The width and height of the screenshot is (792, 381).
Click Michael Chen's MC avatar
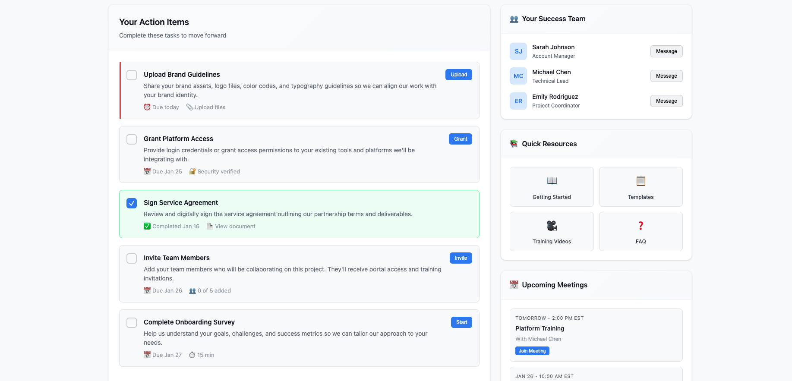click(x=518, y=76)
